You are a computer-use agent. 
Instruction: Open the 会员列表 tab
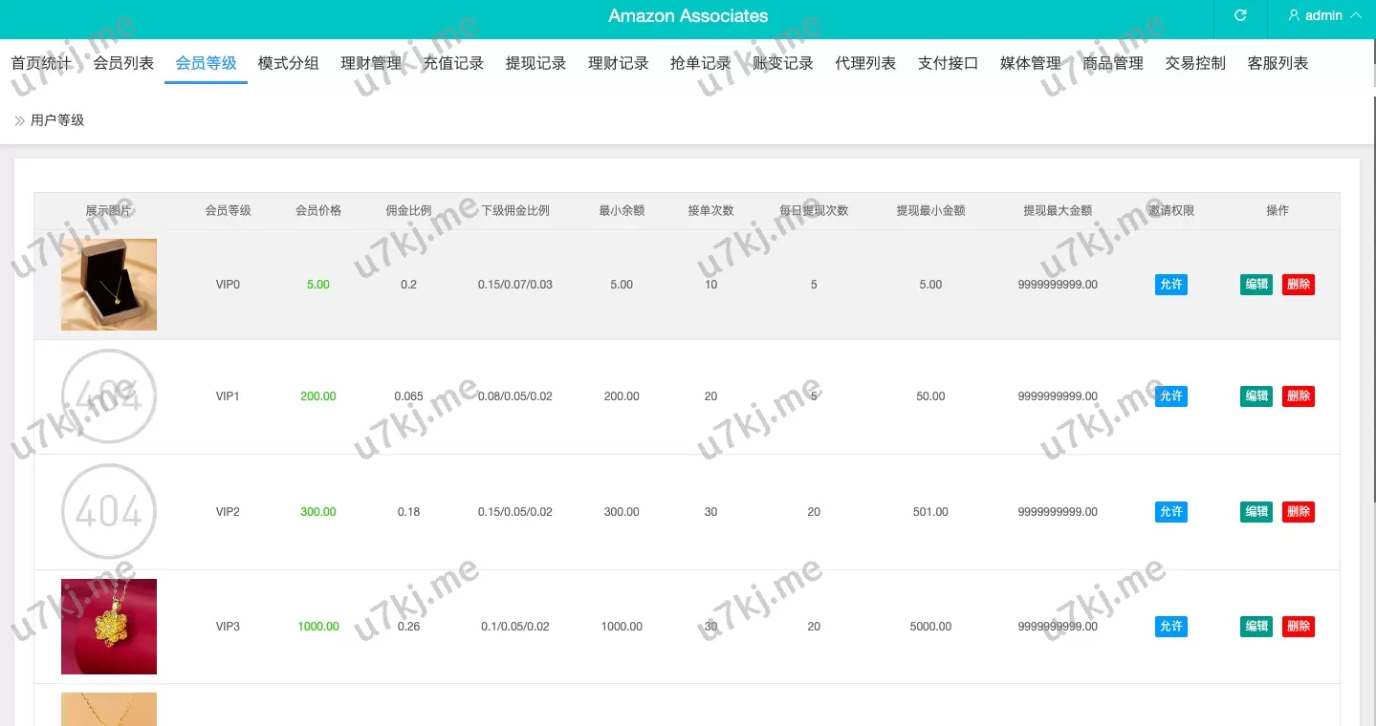[x=123, y=63]
